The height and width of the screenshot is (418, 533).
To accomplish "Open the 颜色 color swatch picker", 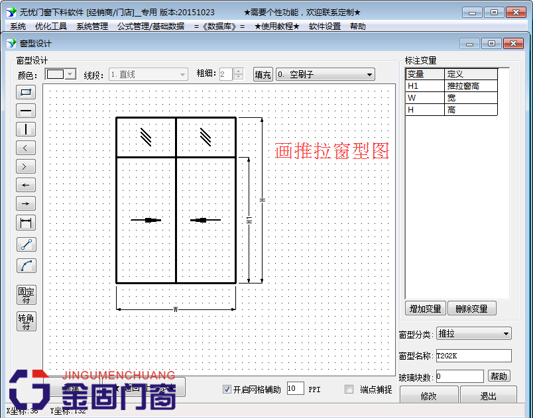I will click(59, 74).
